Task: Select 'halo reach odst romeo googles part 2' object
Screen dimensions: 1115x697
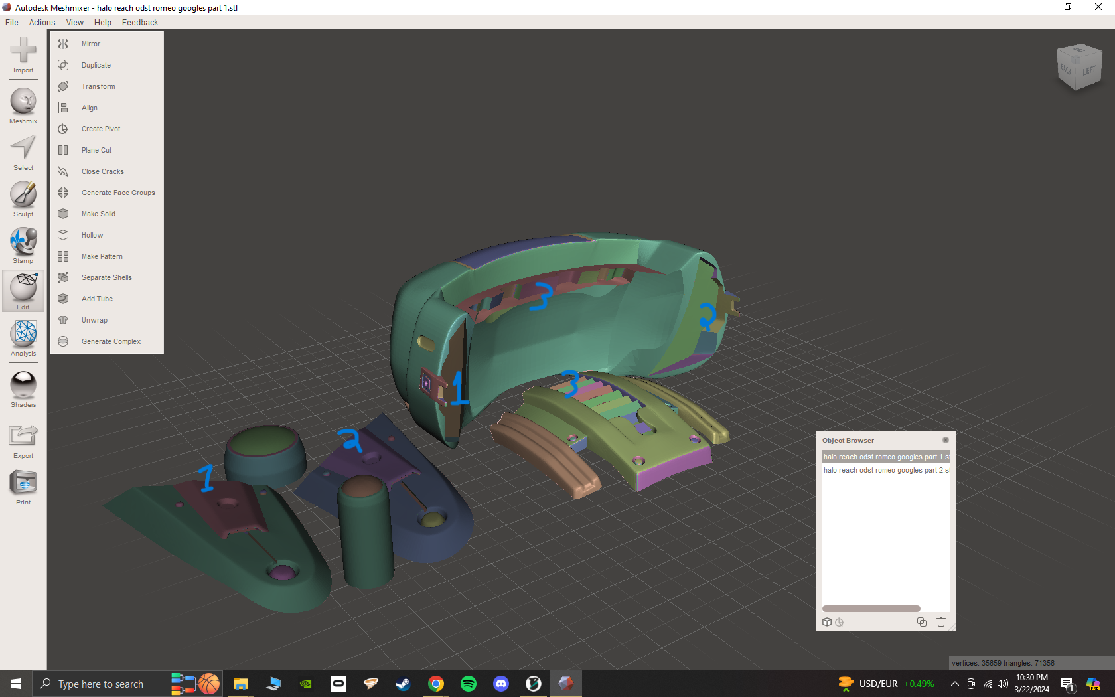Action: click(x=885, y=470)
